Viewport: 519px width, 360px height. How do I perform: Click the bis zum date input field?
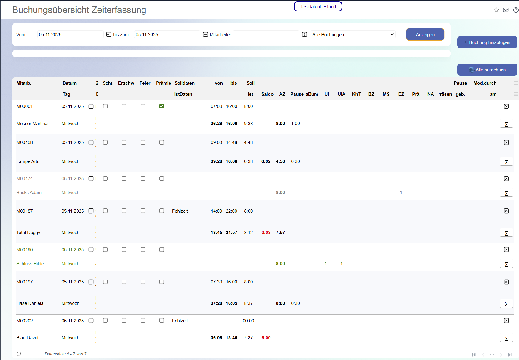[167, 34]
